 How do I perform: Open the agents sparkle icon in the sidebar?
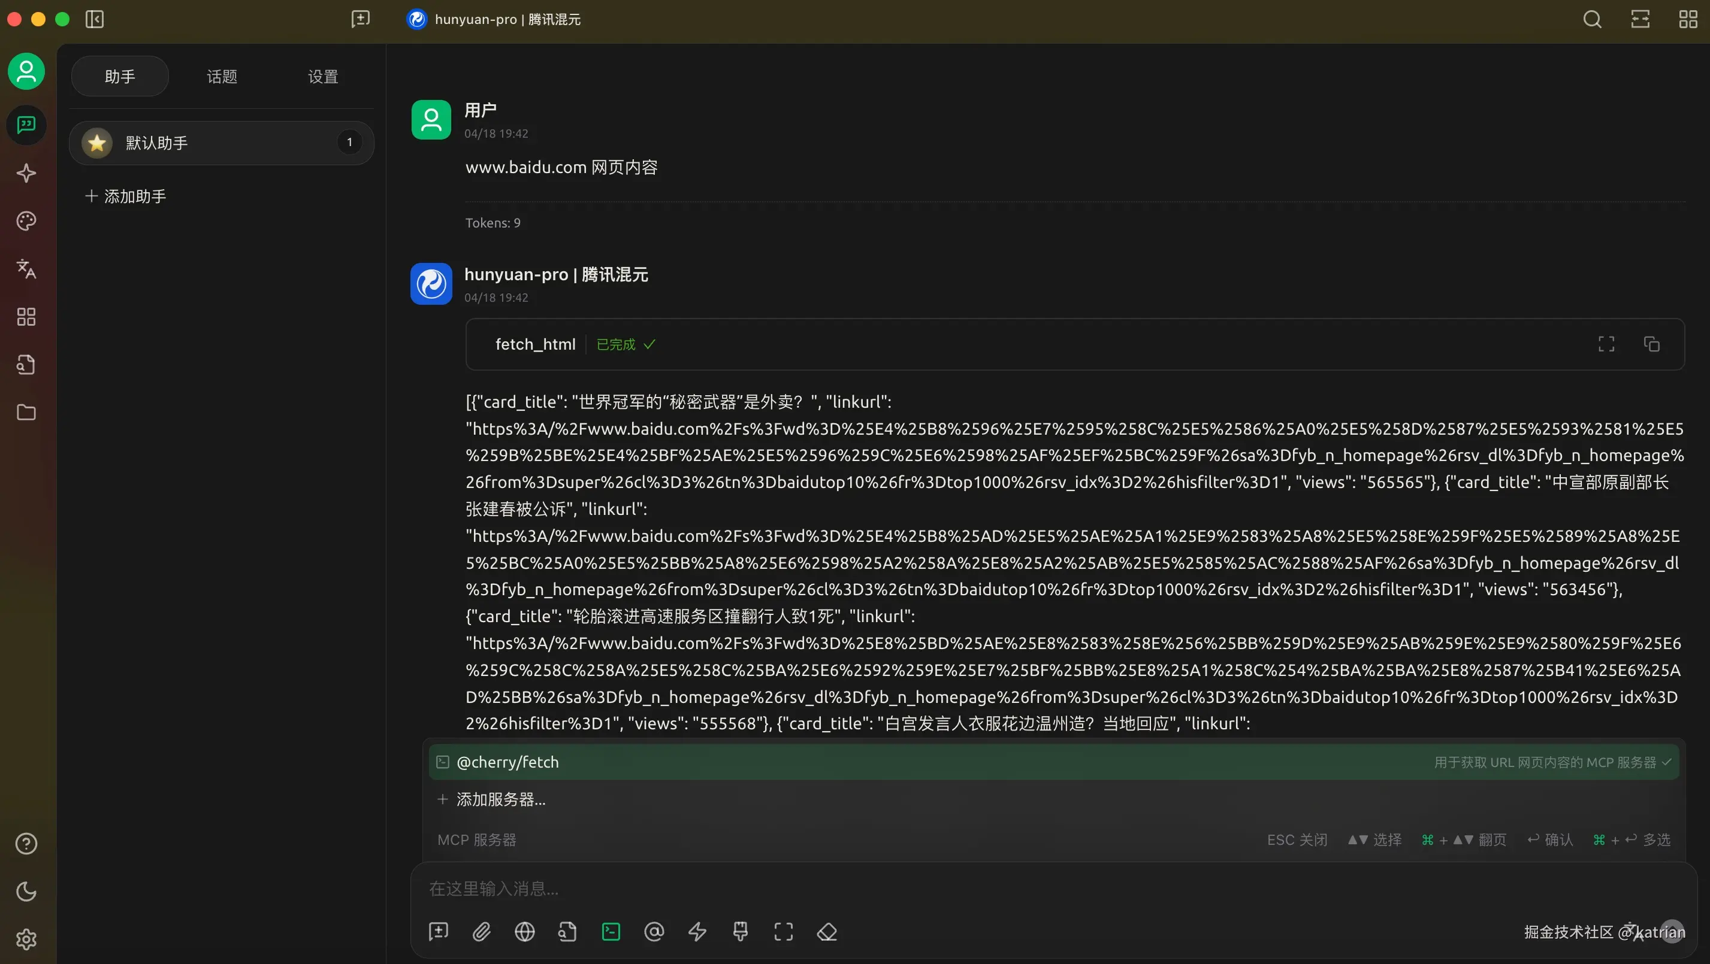tap(26, 173)
